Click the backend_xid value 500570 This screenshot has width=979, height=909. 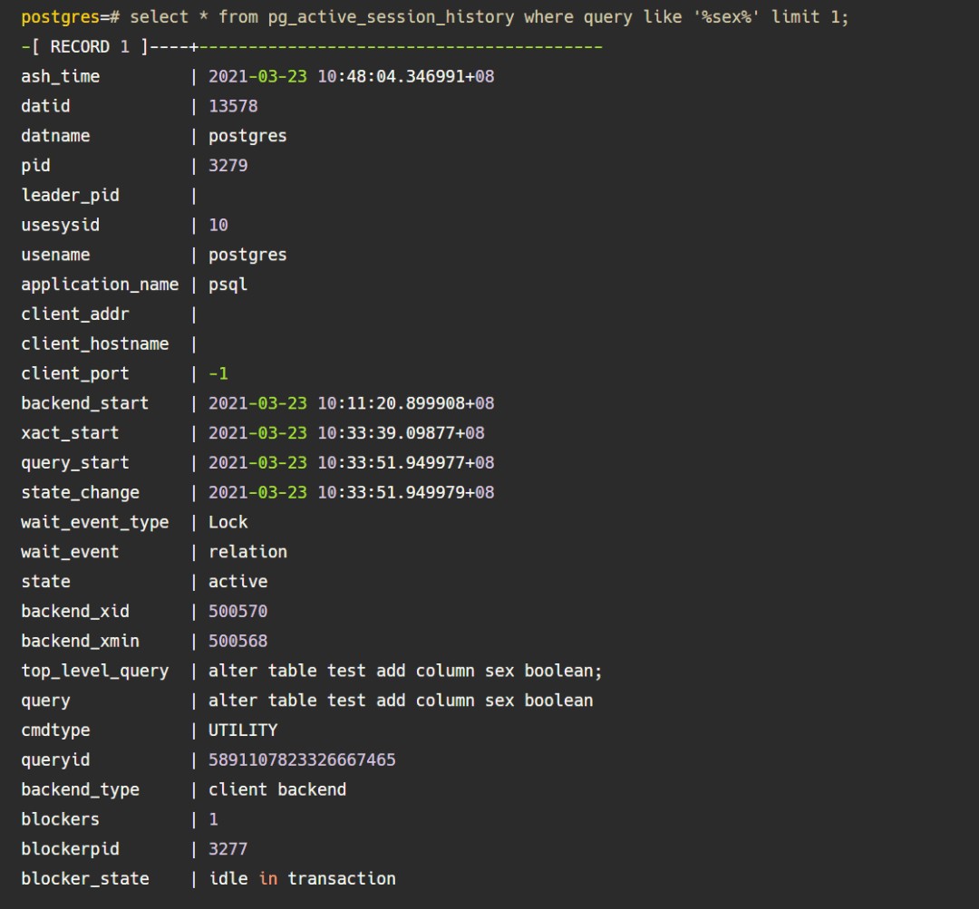(x=237, y=612)
